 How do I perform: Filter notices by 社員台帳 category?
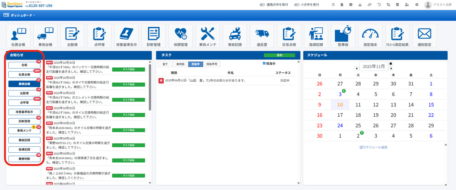coord(24,75)
